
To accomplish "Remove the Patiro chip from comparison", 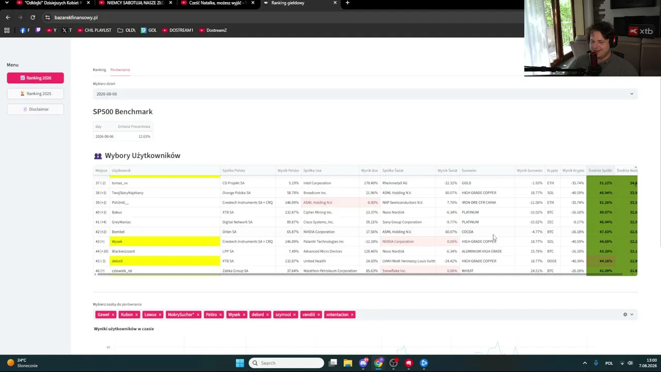I will click(x=221, y=315).
